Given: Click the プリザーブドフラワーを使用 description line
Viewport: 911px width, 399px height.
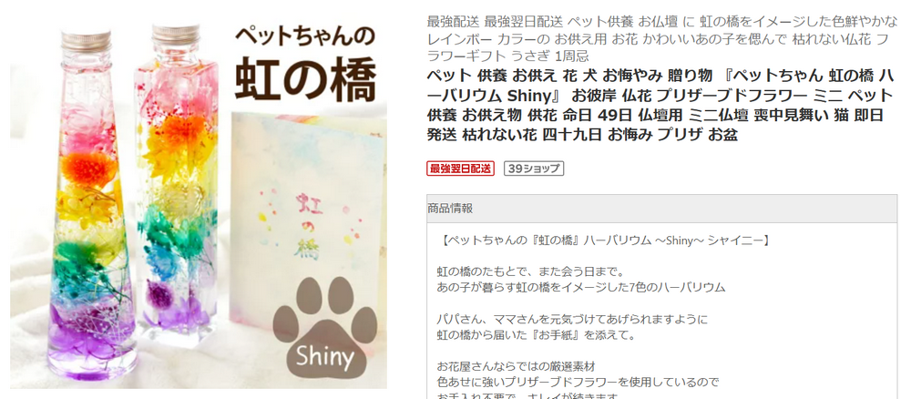Looking at the screenshot, I should click(578, 383).
